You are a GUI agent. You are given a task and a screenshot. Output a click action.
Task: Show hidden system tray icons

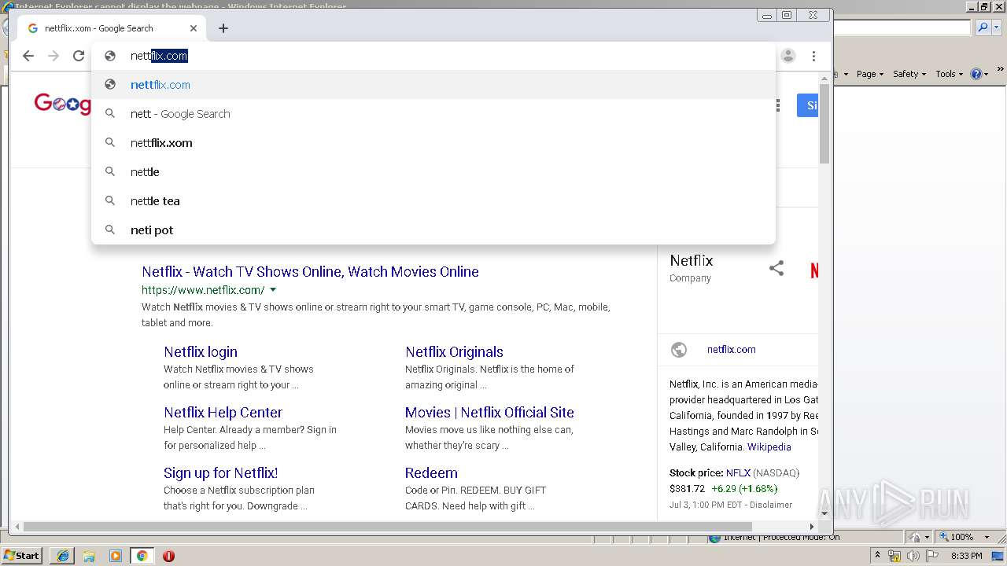(877, 556)
